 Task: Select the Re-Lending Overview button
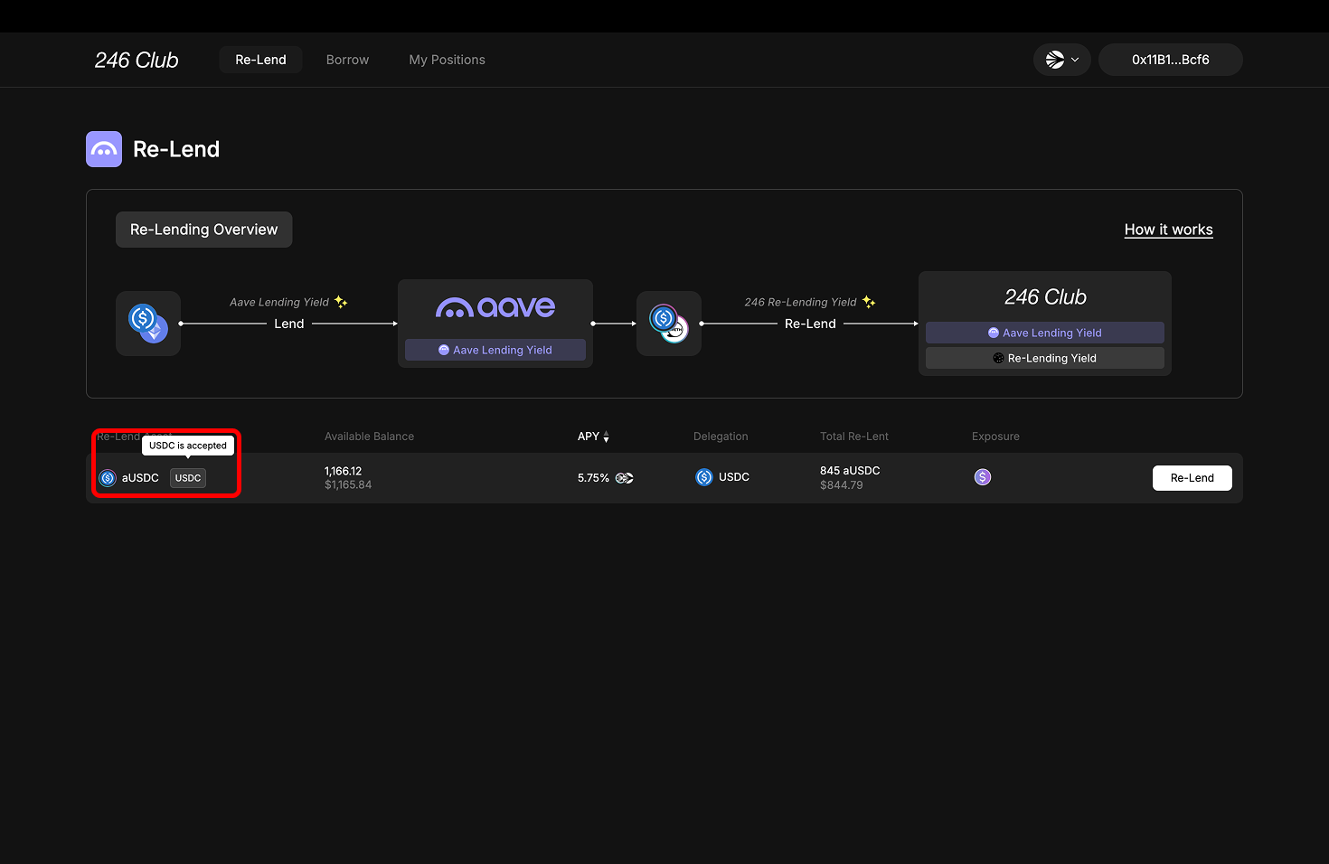coord(203,230)
